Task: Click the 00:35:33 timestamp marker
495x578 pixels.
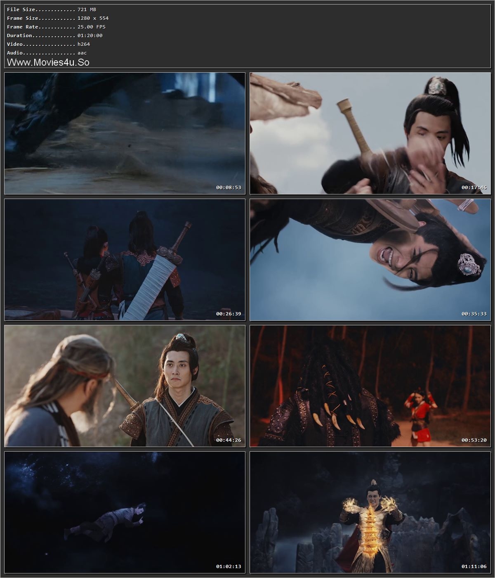Action: 473,314
